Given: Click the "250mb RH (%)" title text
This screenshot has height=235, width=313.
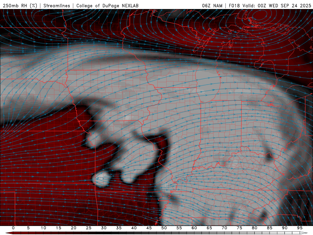Looking at the screenshot, I should (20, 5).
